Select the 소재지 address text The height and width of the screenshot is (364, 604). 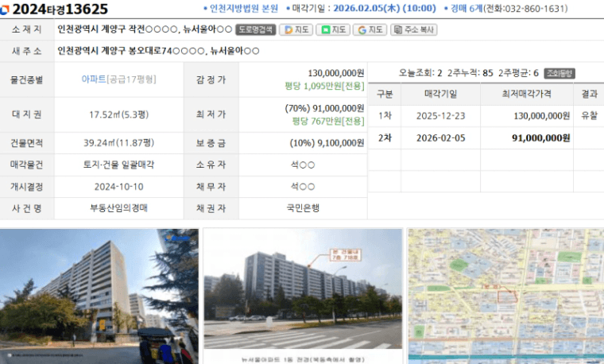145,29
